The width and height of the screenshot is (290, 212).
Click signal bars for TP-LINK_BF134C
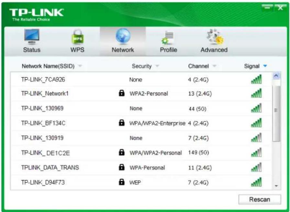click(x=256, y=123)
